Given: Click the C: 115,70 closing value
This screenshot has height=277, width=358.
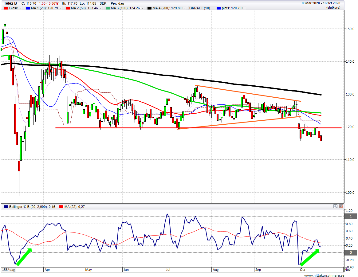Looking at the screenshot, I should [x=29, y=3].
